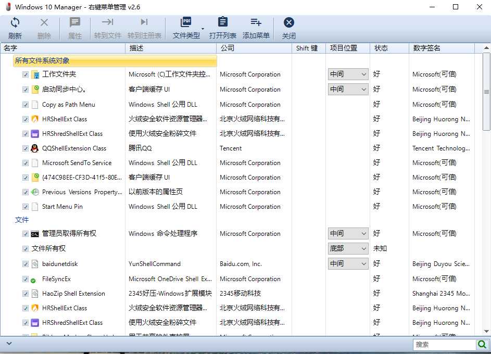Open the 项目位置 dropdown for 启动同步中心
The image size is (491, 354).
(348, 89)
